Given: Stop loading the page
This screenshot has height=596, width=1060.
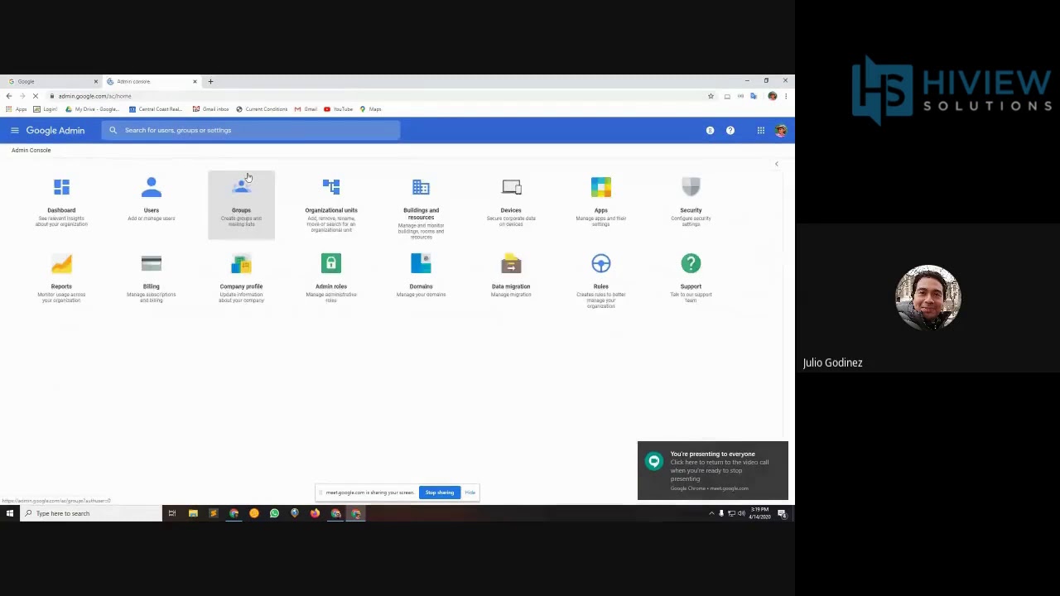Looking at the screenshot, I should [36, 96].
